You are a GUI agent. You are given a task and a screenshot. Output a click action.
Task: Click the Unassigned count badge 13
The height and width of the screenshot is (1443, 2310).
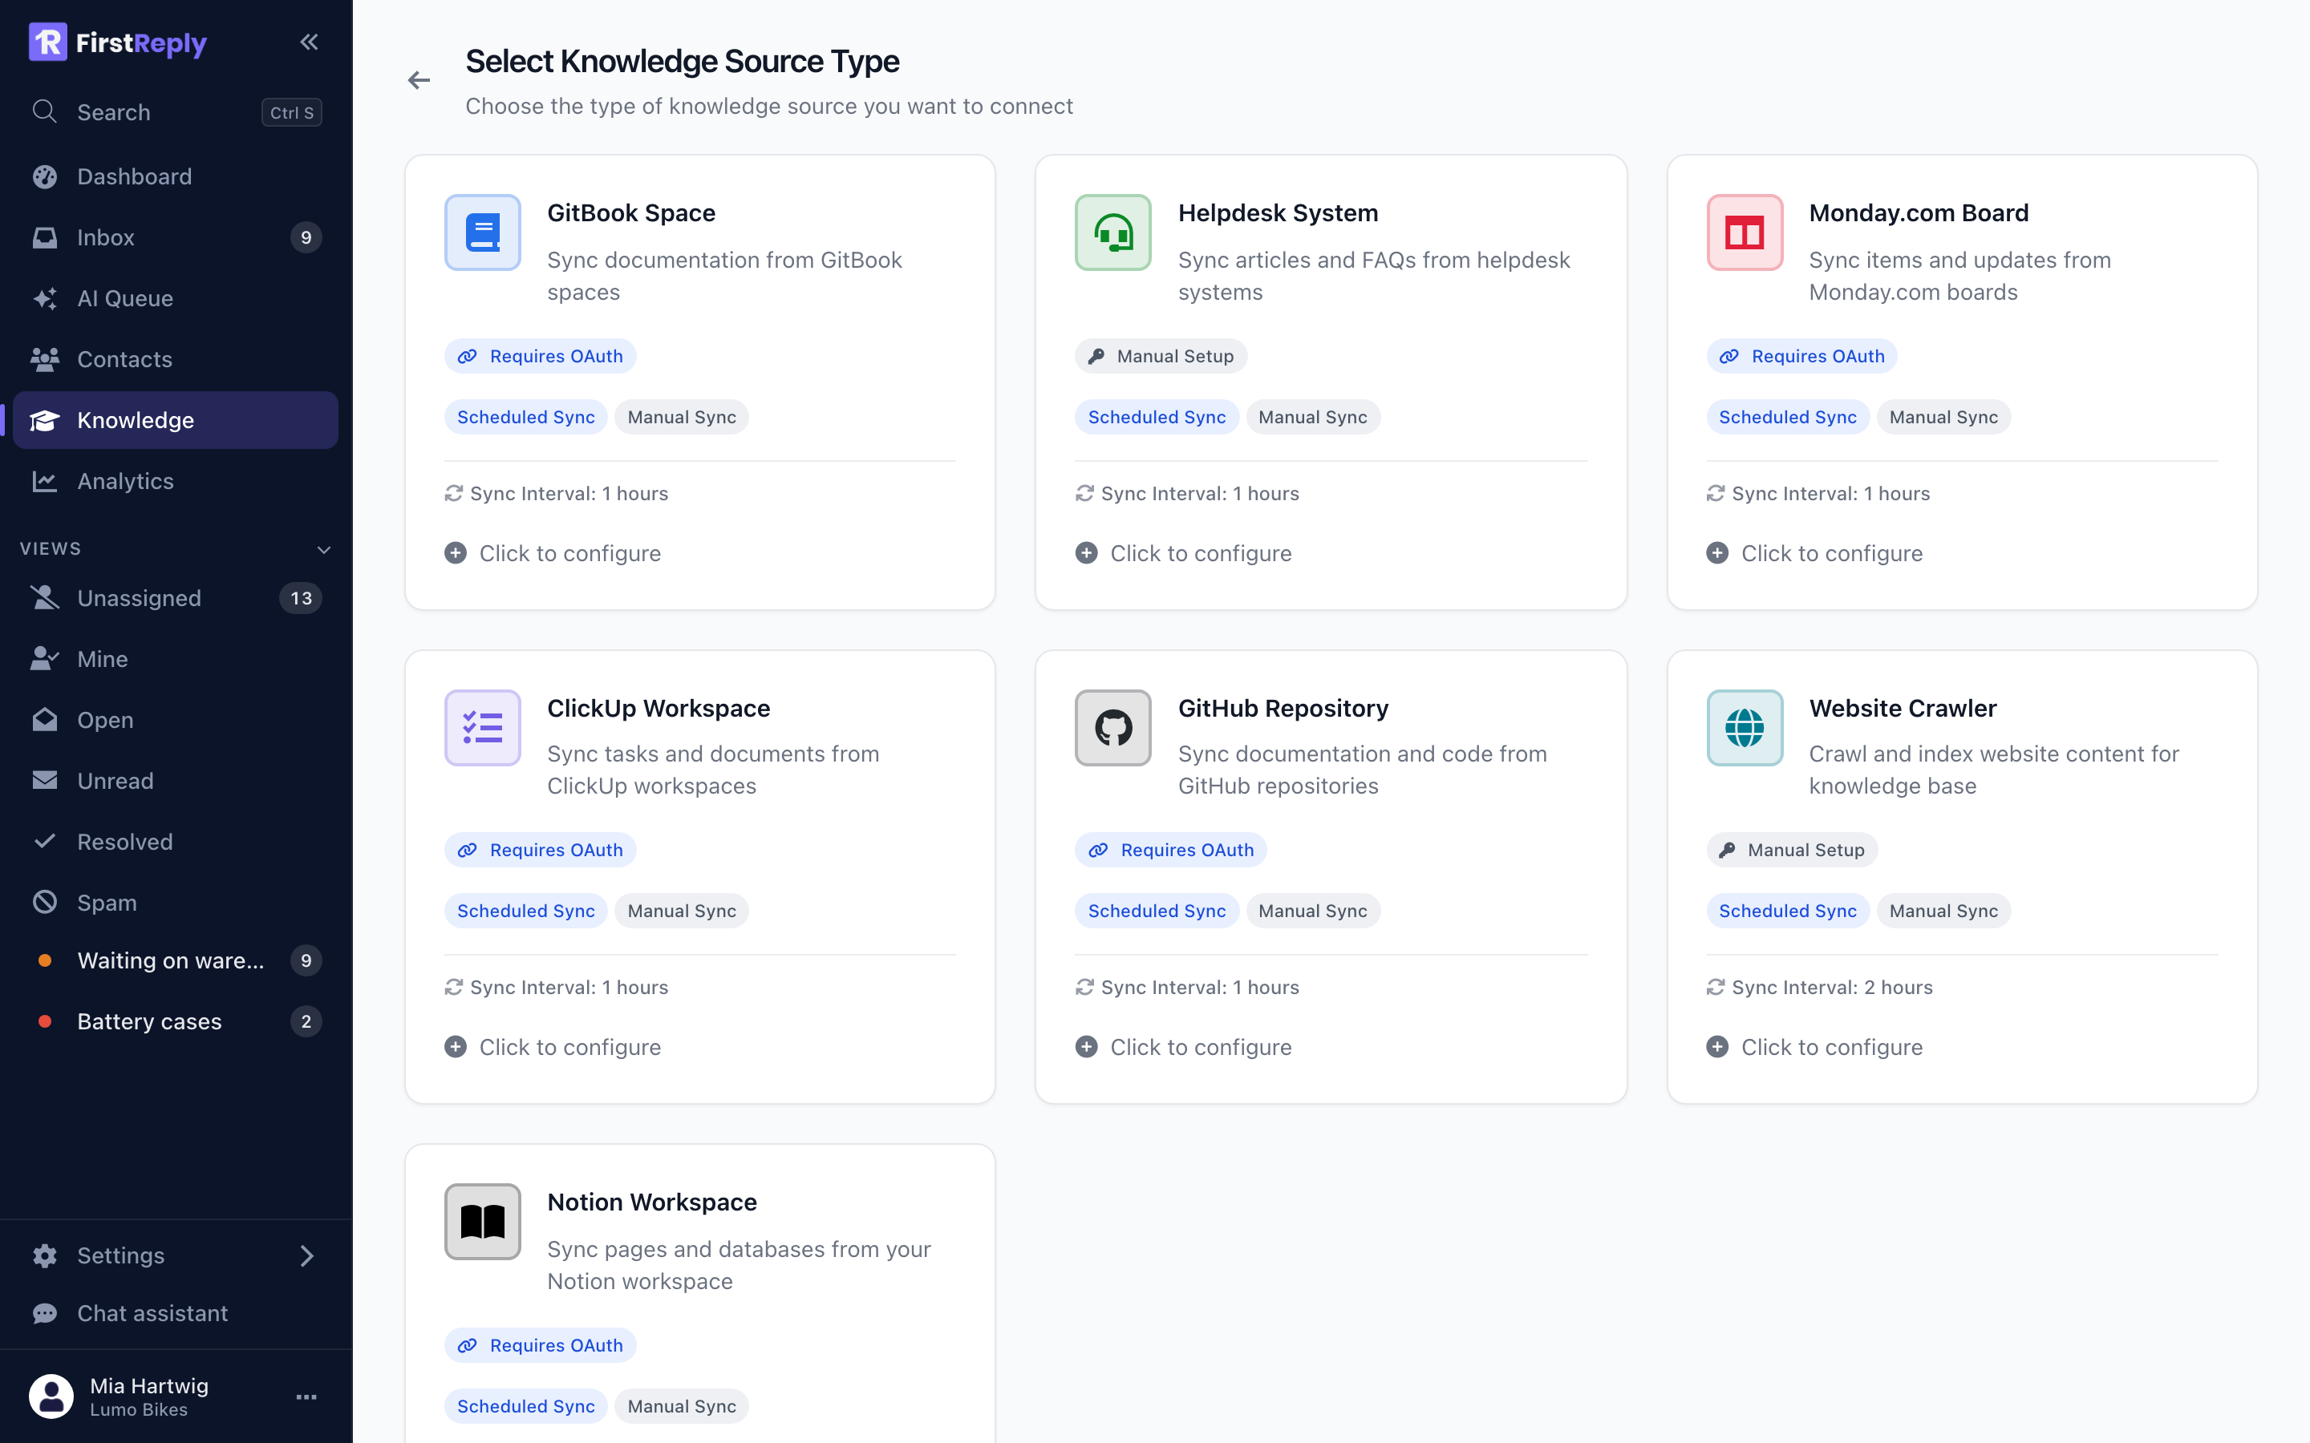[x=302, y=598]
